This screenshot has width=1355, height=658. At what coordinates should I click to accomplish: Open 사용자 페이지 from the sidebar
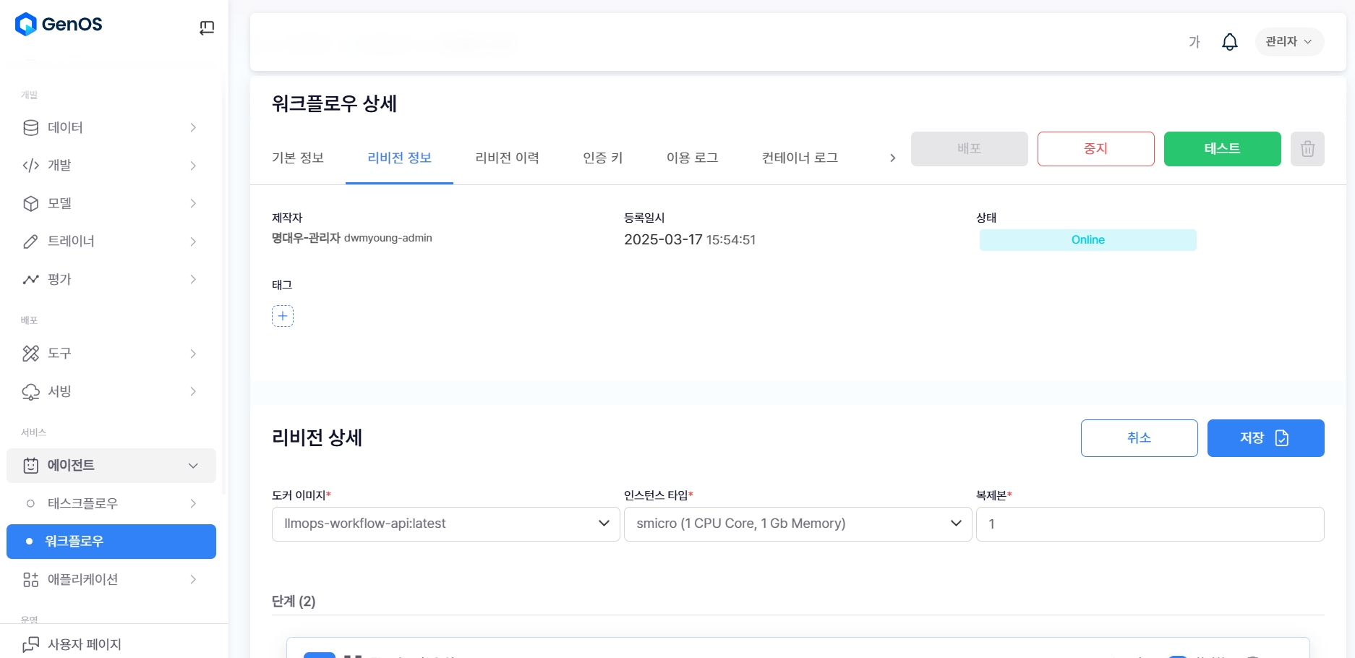tap(84, 644)
